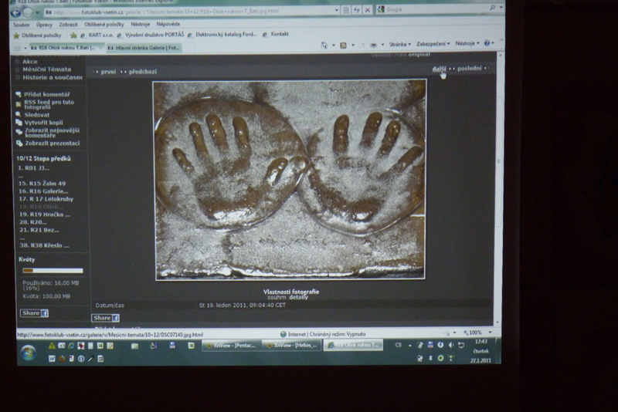Open the Soubor menu
The height and width of the screenshot is (412, 618).
22,25
